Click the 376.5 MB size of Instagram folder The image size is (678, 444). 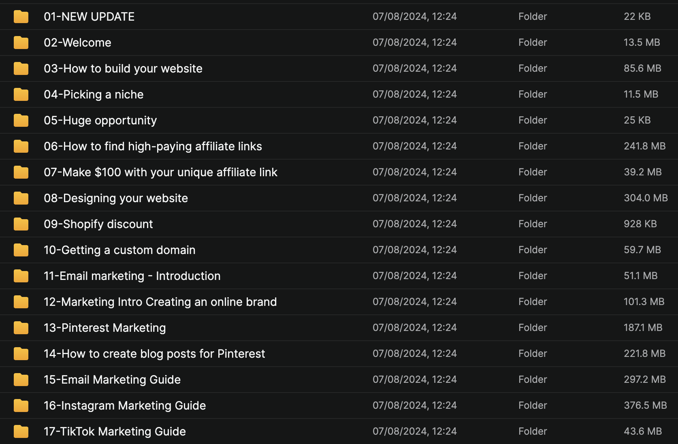[x=645, y=406]
